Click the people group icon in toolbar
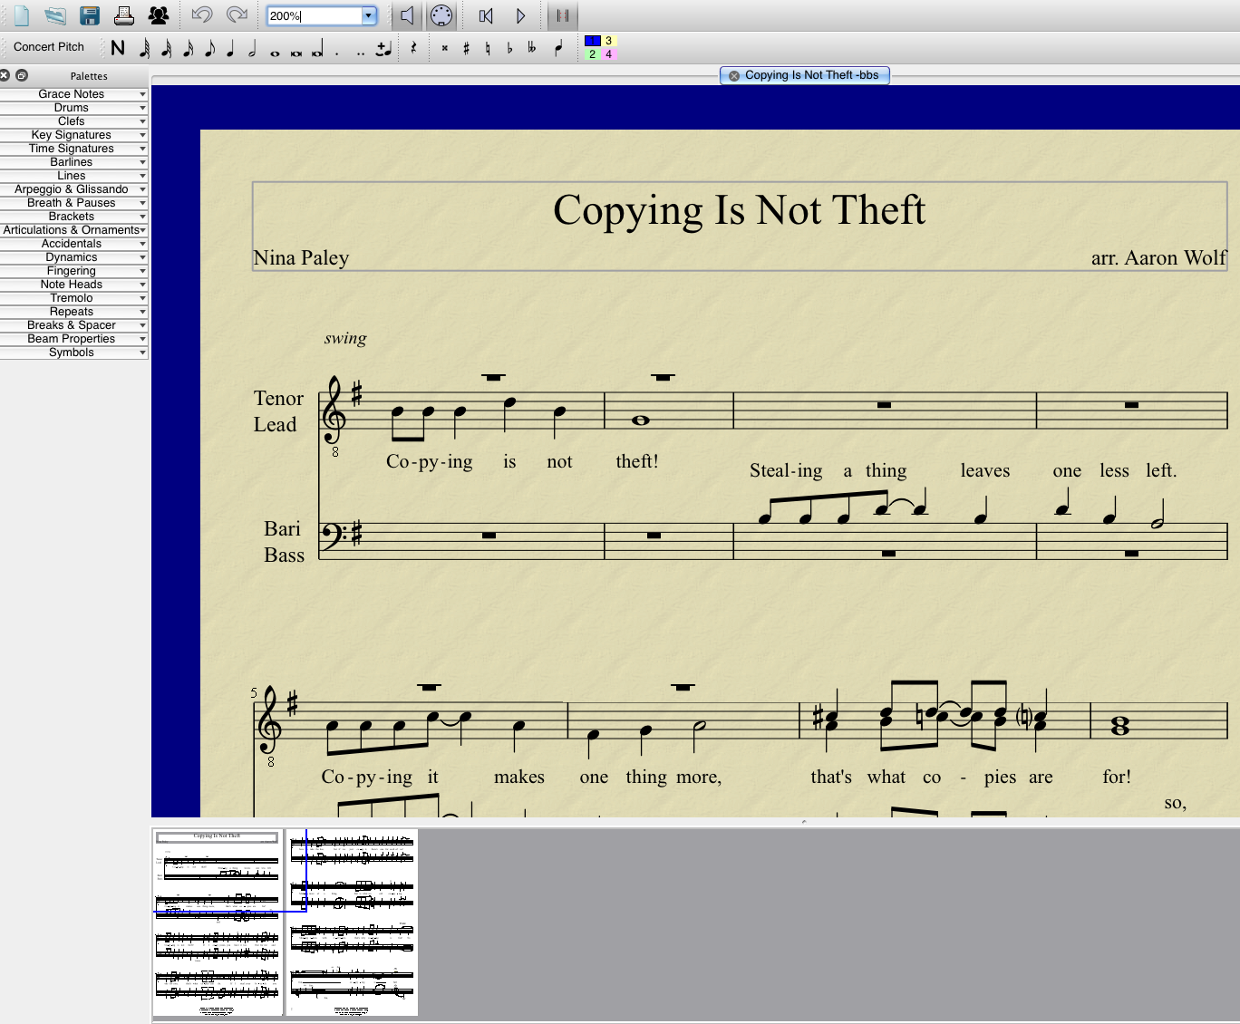This screenshot has width=1240, height=1024. click(x=159, y=15)
